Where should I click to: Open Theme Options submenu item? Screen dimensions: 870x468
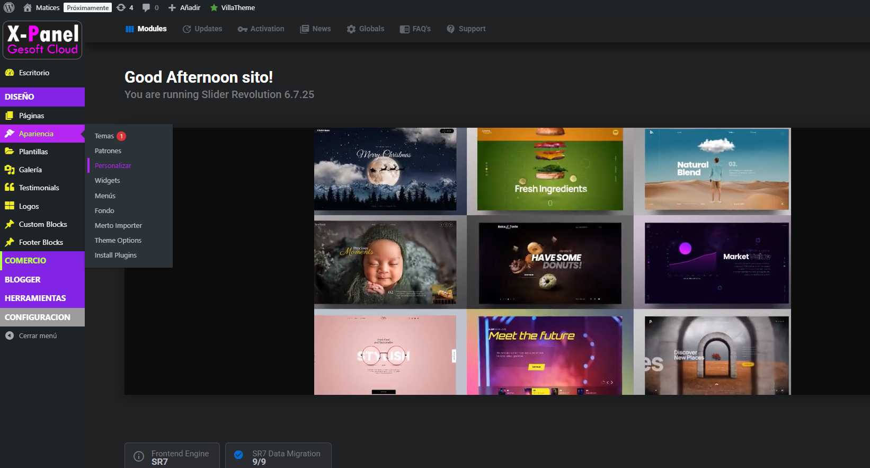(x=130, y=240)
